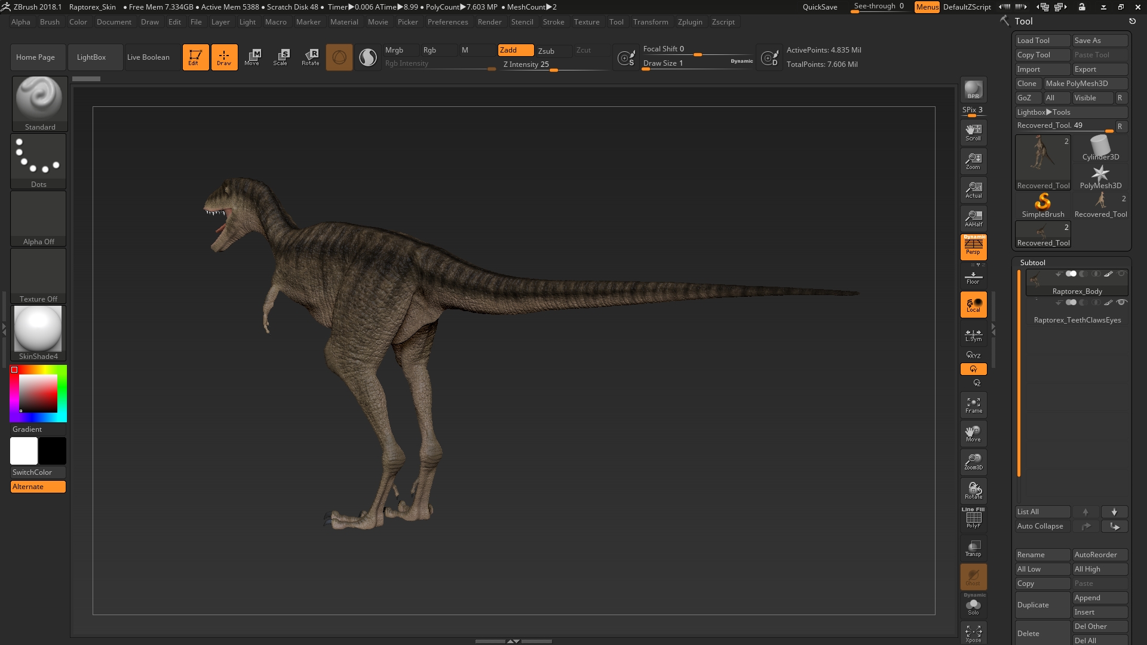Open the Standard brush picker
This screenshot has height=645, width=1147.
(39, 104)
